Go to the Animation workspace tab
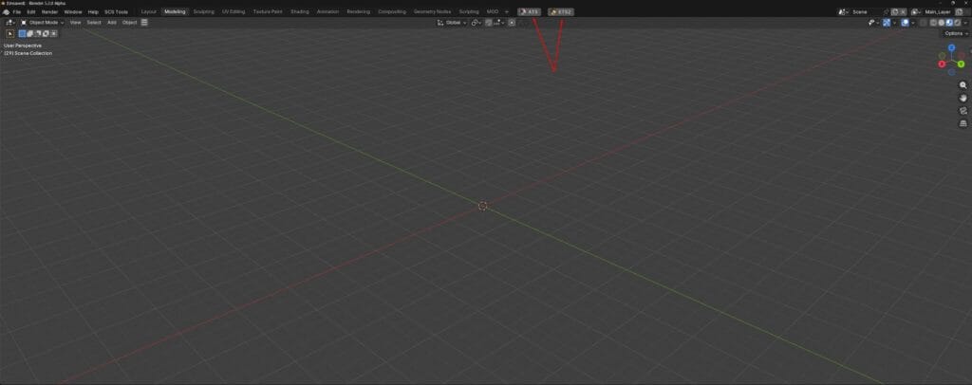 coord(327,11)
